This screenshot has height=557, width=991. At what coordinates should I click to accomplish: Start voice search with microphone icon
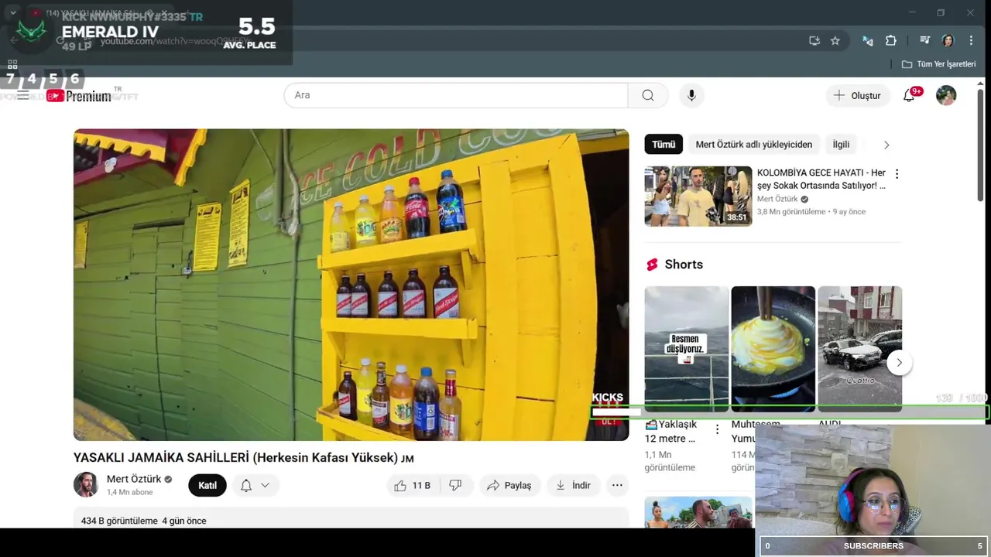pyautogui.click(x=691, y=95)
